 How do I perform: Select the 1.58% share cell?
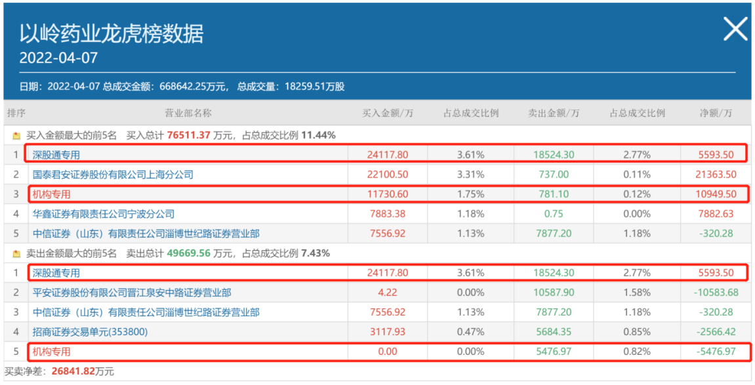[637, 293]
